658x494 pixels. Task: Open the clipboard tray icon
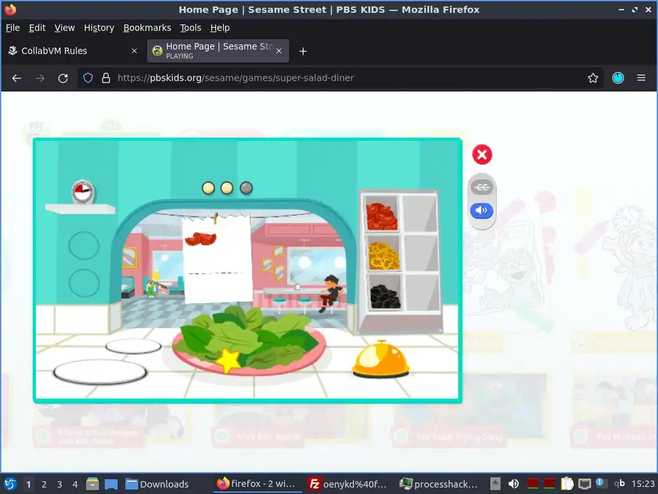tap(567, 484)
